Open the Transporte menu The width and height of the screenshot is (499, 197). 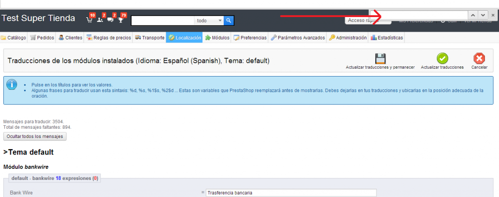coord(150,38)
